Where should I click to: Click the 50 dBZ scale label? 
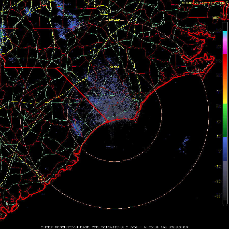click(x=219, y=76)
